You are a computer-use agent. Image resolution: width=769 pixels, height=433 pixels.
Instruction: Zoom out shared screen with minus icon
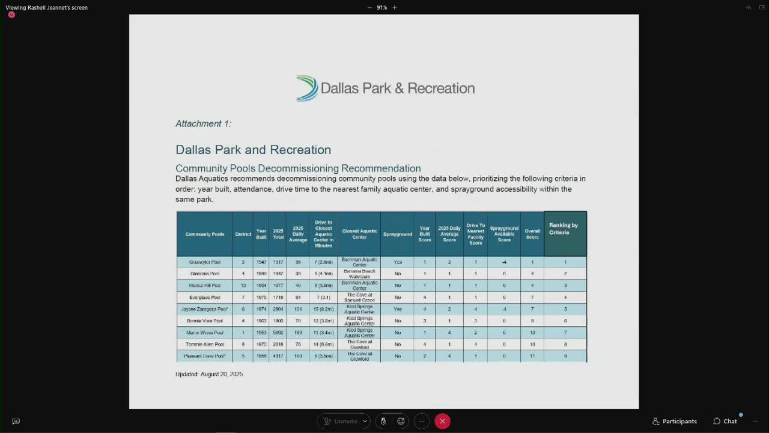369,7
